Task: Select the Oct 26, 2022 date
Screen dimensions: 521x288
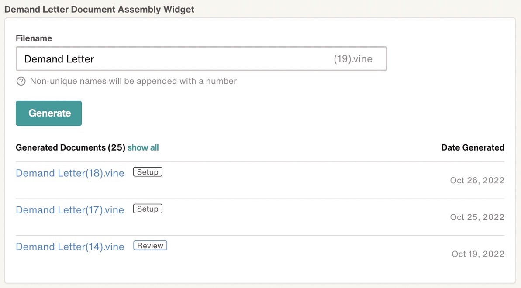Action: coord(477,180)
